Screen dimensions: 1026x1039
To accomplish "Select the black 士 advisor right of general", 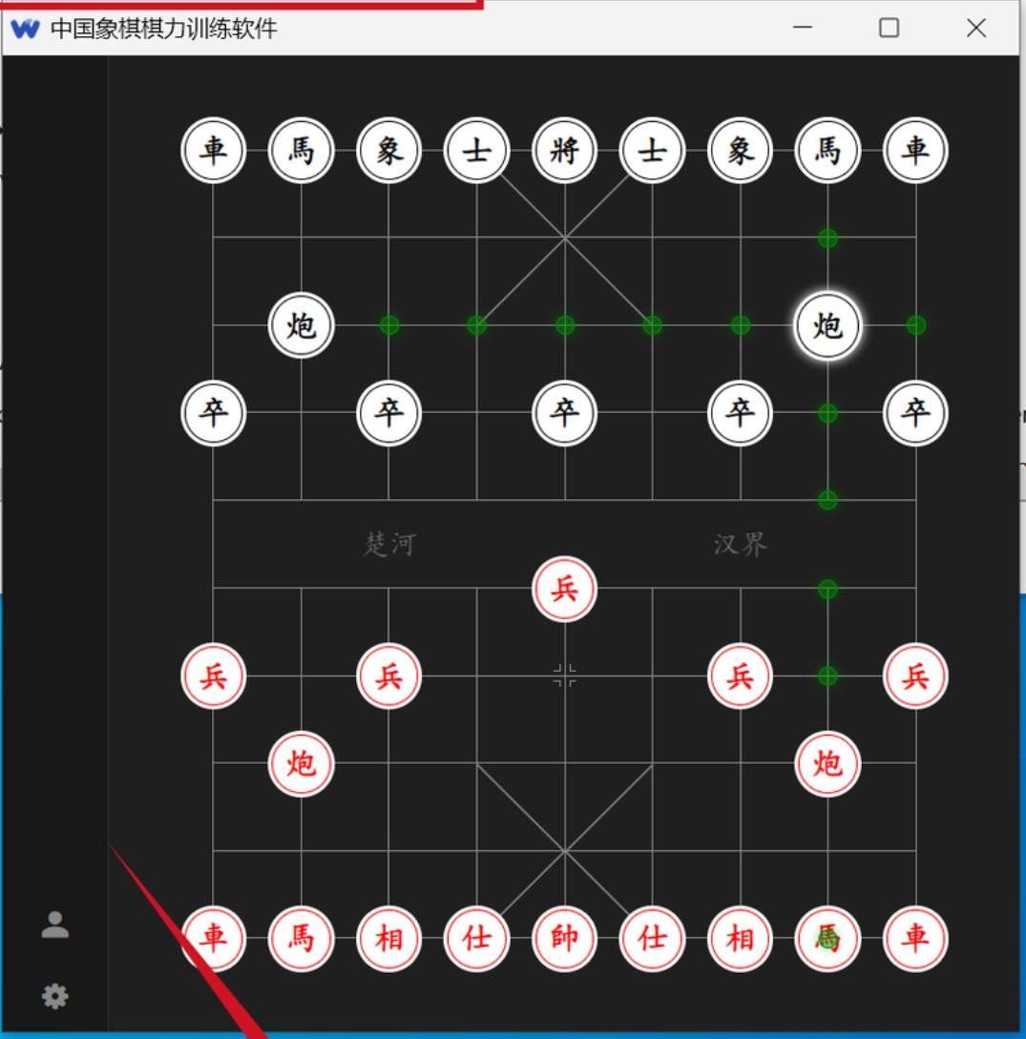I will 652,151.
